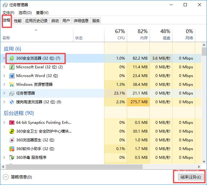207x185 pixels.
Task: Switch to the 应用历史记录 tab
Action: (x=36, y=21)
